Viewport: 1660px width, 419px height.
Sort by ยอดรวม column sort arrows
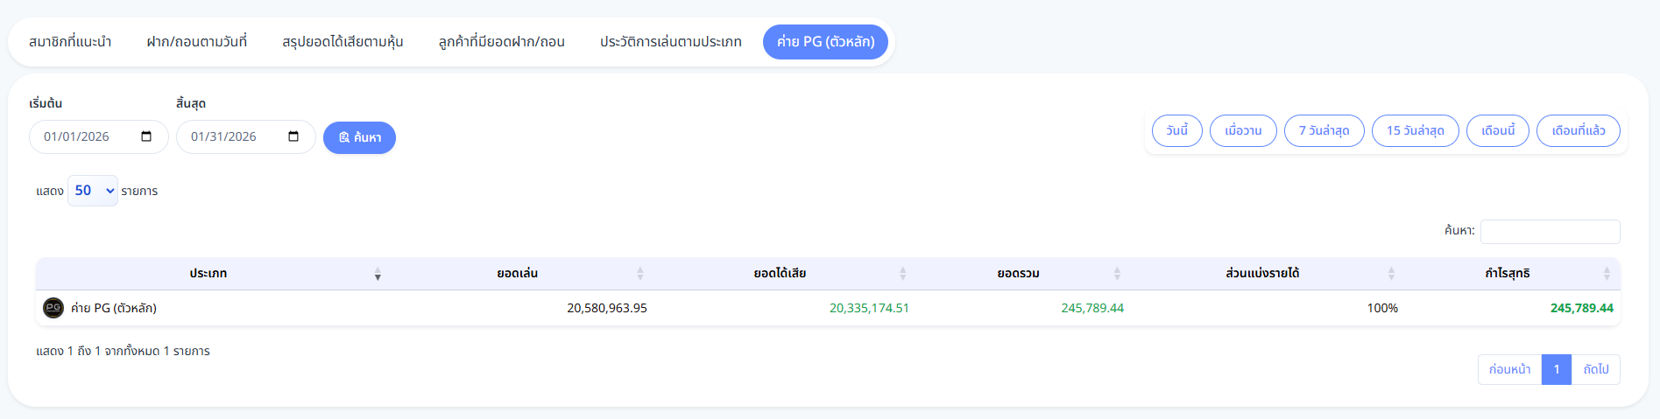tap(1117, 274)
